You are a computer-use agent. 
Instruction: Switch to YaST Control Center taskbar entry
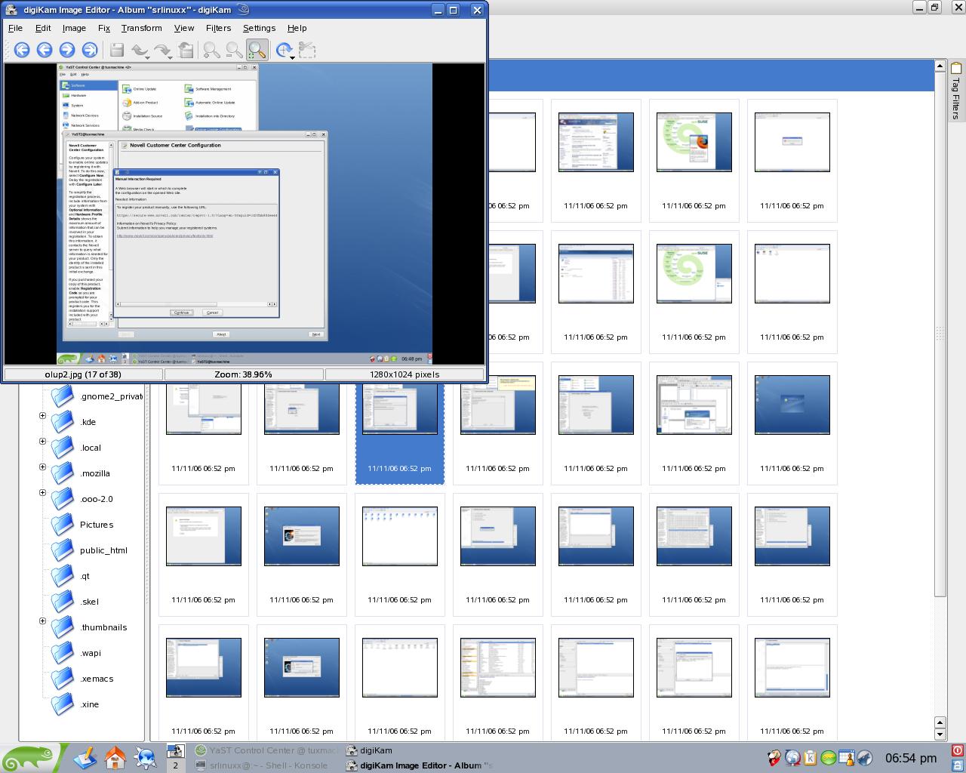pos(267,750)
